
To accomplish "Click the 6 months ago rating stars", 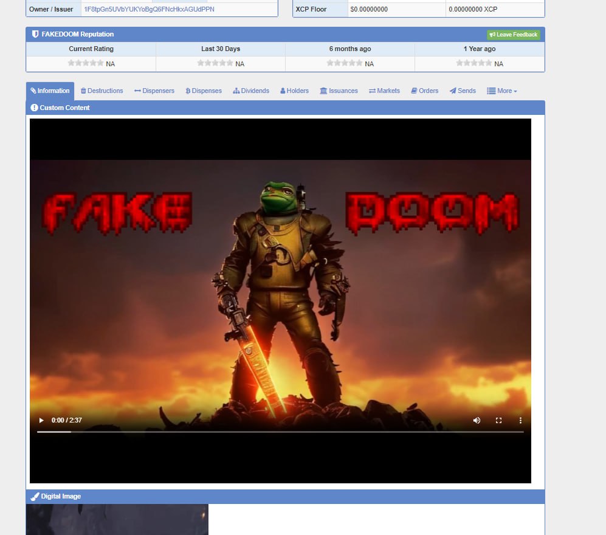I will tap(345, 63).
